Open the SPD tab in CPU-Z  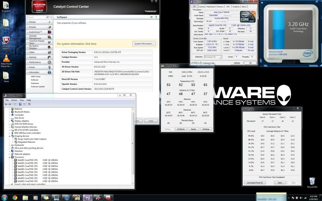point(228,7)
